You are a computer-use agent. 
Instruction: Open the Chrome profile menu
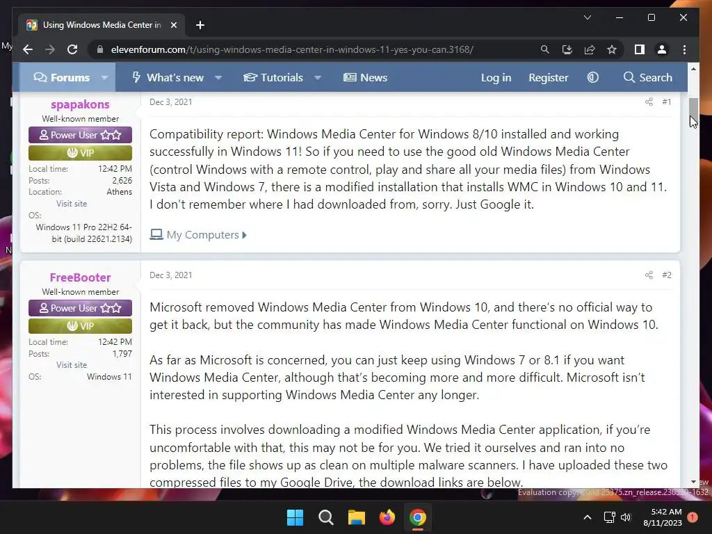coord(662,49)
